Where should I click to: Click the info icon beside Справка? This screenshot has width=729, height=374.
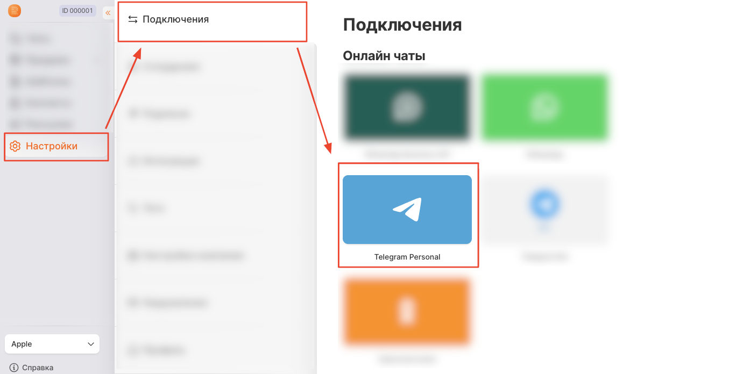point(14,368)
